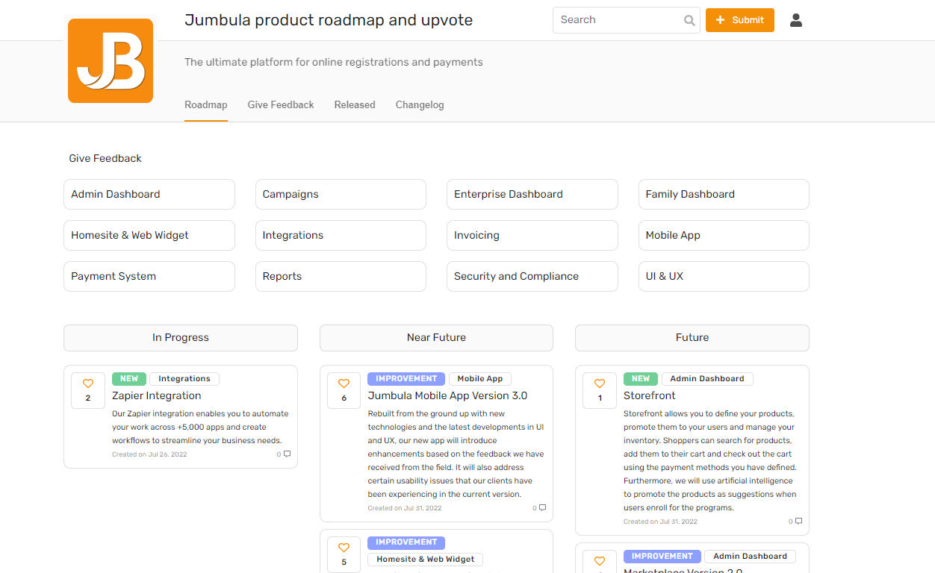Viewport: 935px width, 573px height.
Task: Open the Released tab
Action: 355,105
